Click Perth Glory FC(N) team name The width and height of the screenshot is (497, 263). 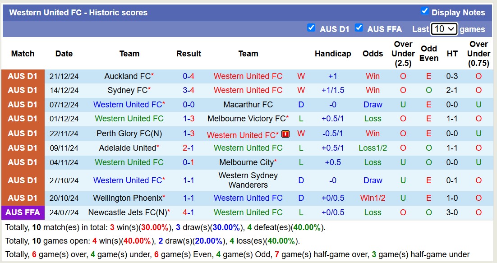pyautogui.click(x=129, y=134)
